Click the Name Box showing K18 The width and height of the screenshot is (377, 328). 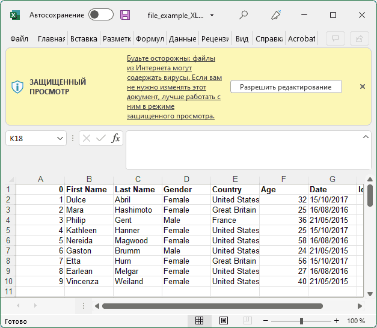(30, 138)
